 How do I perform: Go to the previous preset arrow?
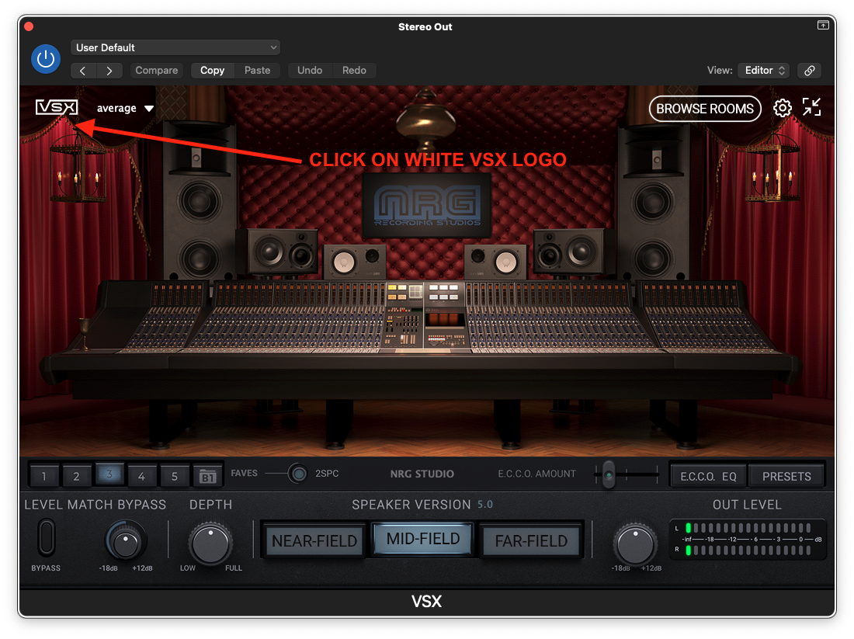[x=83, y=71]
